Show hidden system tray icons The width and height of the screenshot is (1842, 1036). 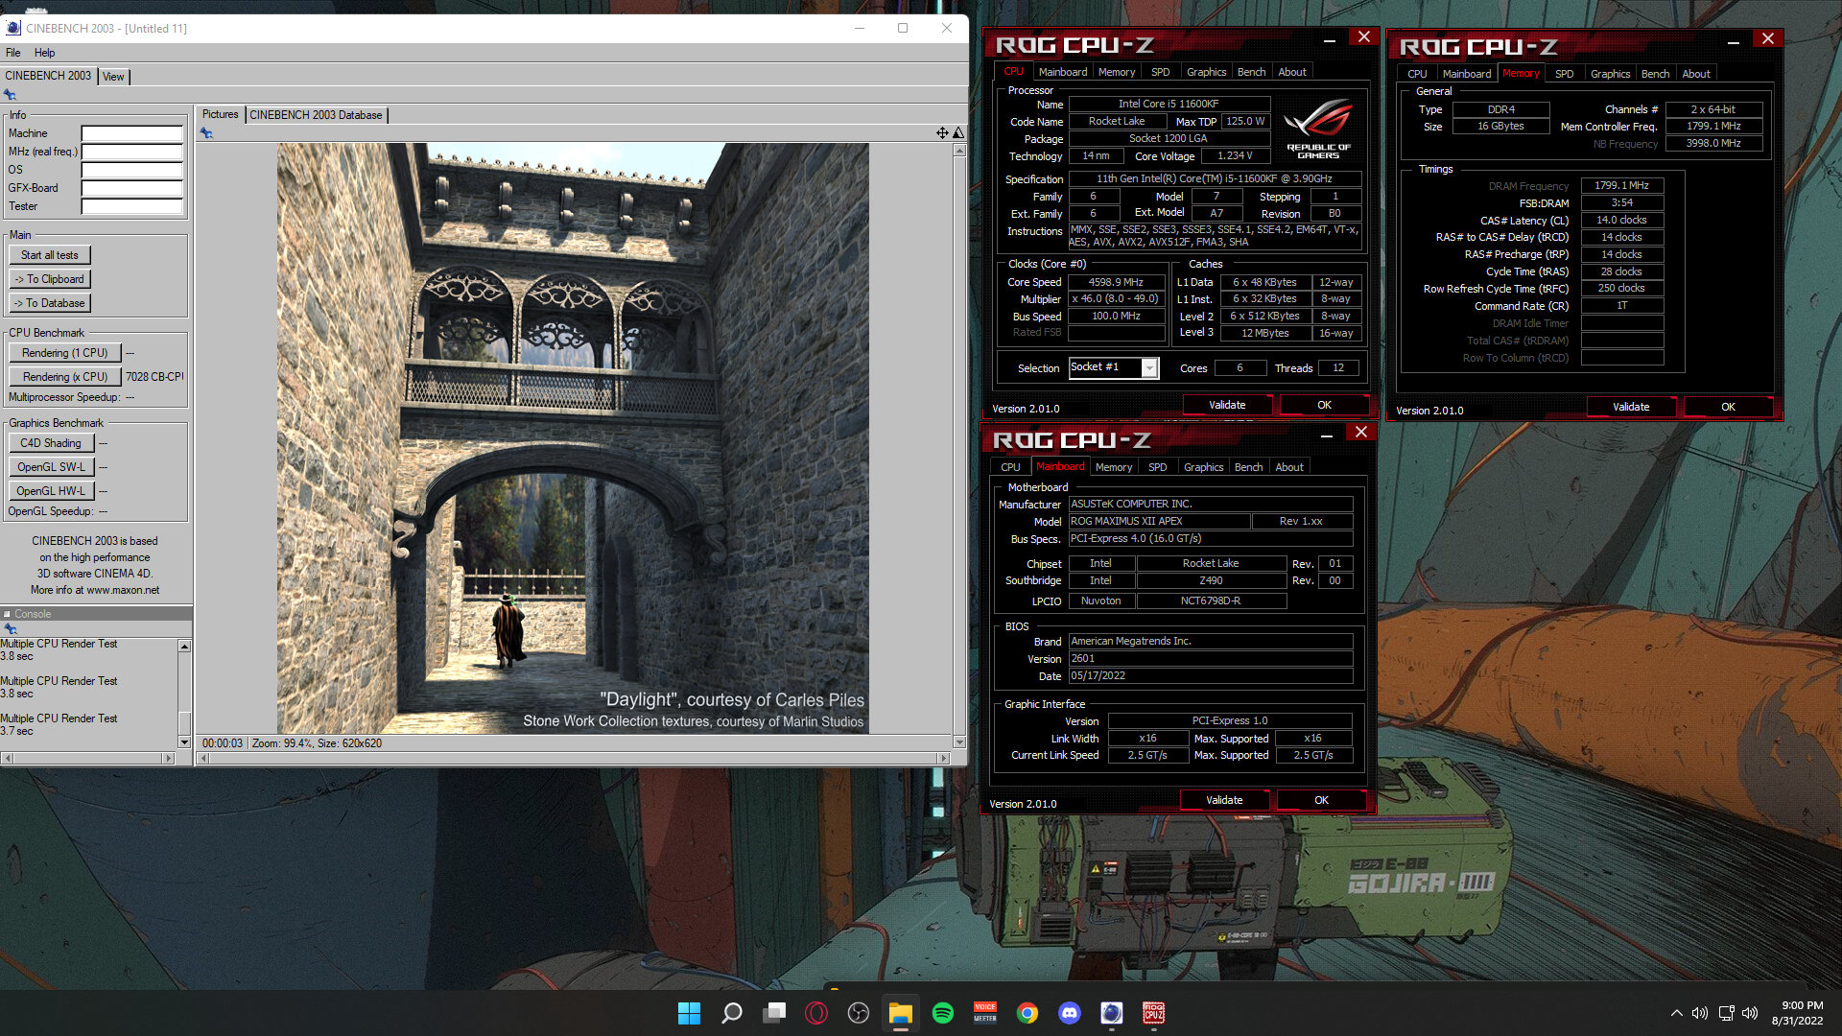coord(1676,1013)
